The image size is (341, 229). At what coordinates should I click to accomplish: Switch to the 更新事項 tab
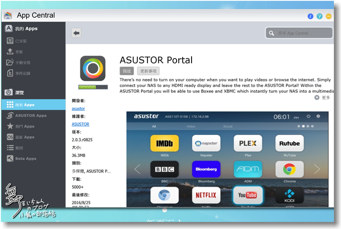[148, 71]
